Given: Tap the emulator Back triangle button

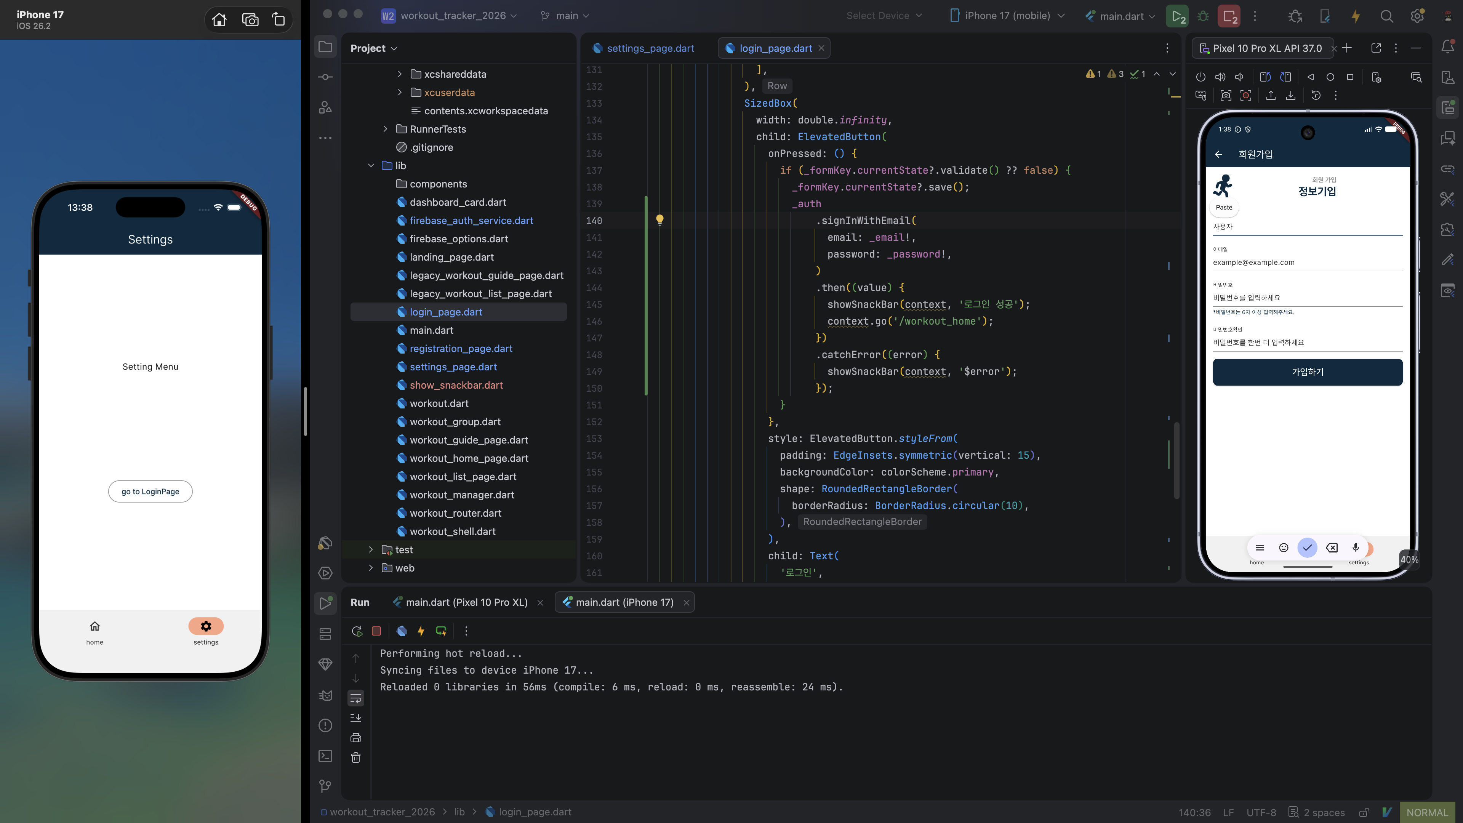Looking at the screenshot, I should click(x=1310, y=77).
